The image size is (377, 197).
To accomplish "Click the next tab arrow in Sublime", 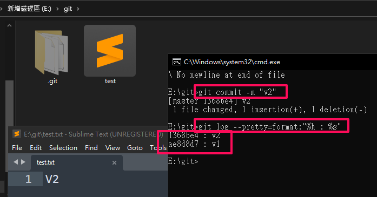I will tap(23, 162).
